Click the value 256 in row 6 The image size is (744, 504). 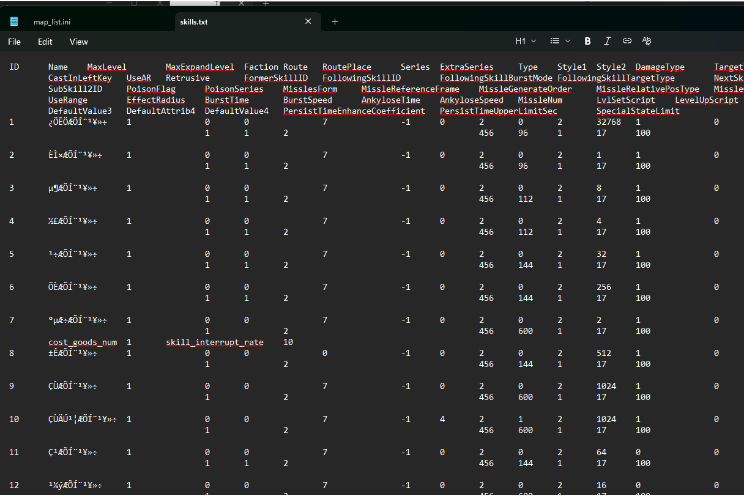pos(604,287)
